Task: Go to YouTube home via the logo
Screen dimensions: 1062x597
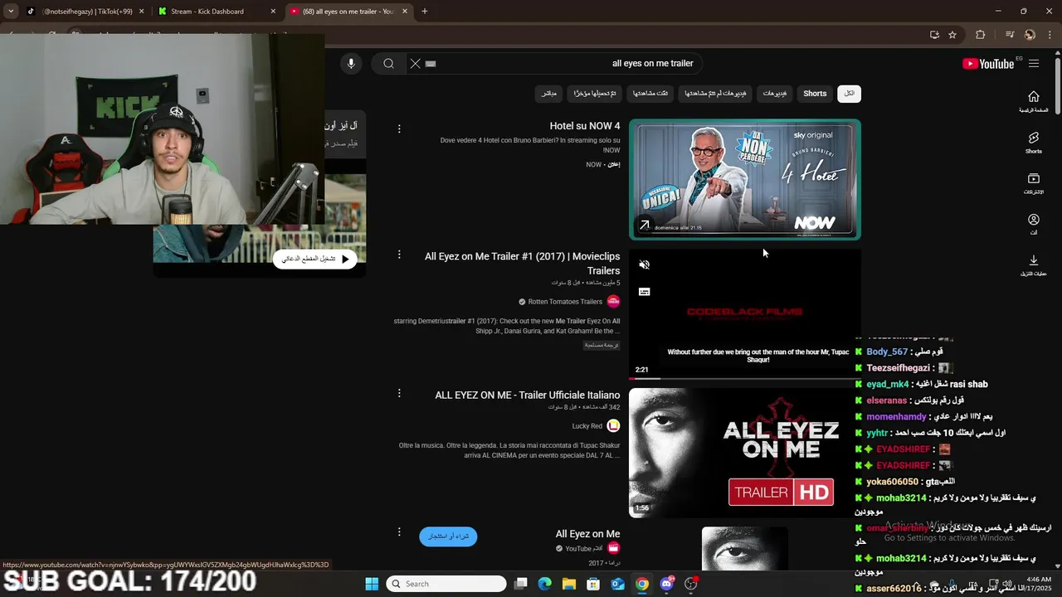Action: (988, 64)
